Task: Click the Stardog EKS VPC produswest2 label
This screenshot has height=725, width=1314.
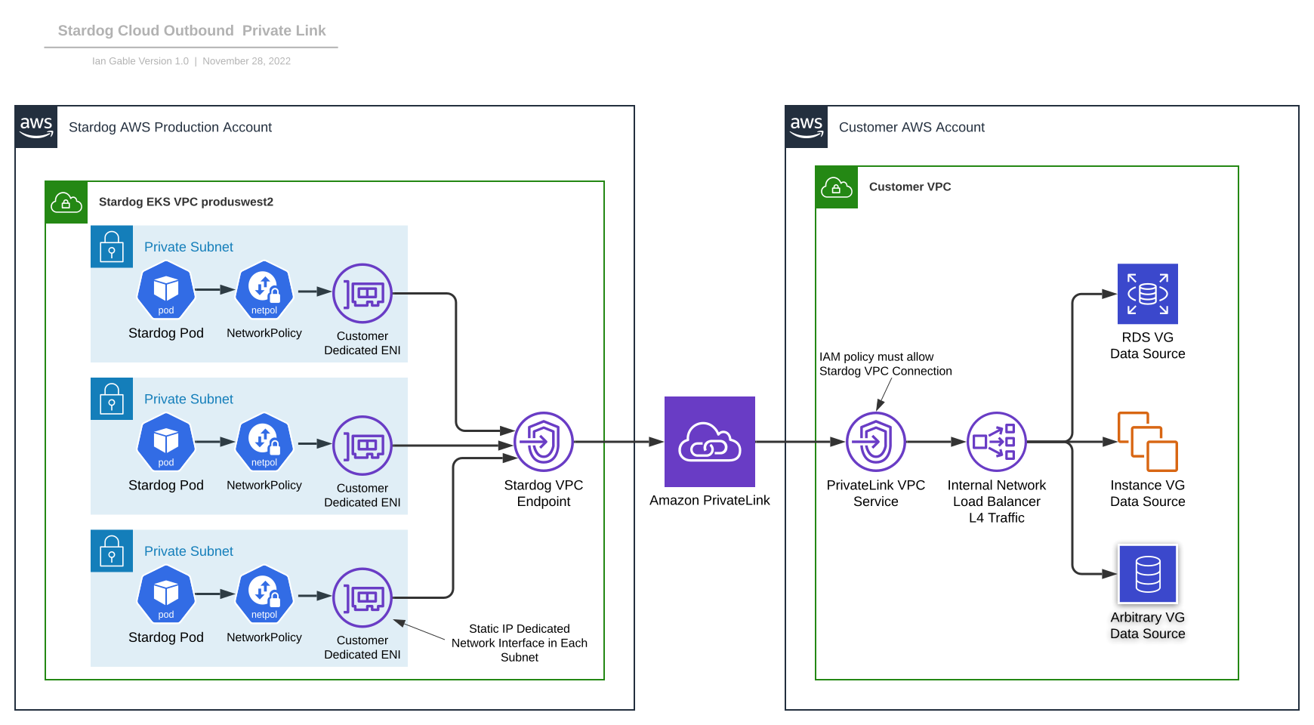Action: pyautogui.click(x=186, y=202)
